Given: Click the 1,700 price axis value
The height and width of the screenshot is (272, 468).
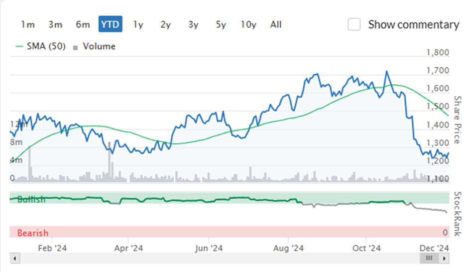Looking at the screenshot, I should point(438,70).
